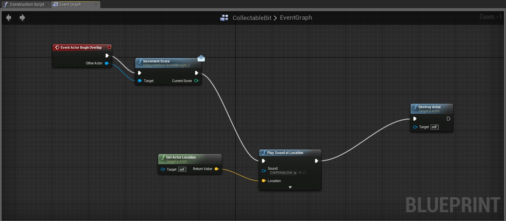
Task: Navigate forward with the right arrow
Action: (x=22, y=18)
